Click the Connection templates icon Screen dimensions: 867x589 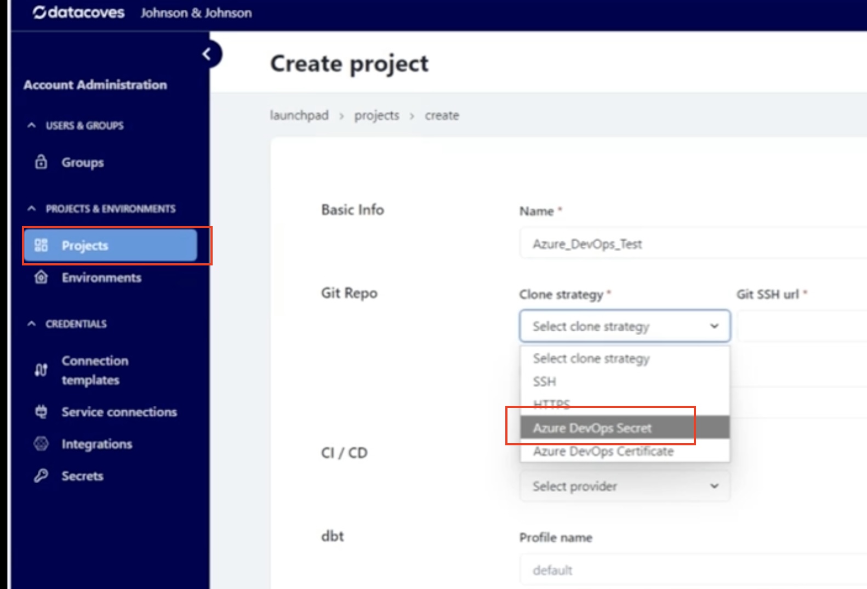pos(41,370)
